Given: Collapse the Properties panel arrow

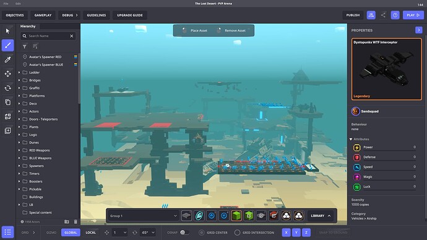Looking at the screenshot, I should click(x=418, y=30).
